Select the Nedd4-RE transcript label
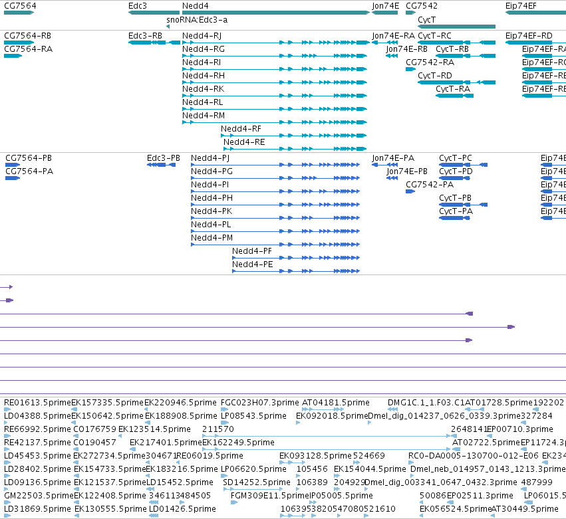Screen dimensions: 566x519 [x=244, y=142]
